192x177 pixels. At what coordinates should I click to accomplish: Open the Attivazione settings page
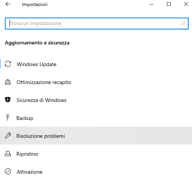click(96, 171)
